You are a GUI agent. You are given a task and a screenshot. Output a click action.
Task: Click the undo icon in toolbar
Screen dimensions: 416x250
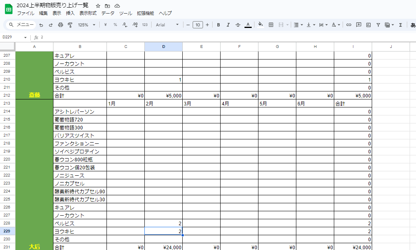[x=41, y=25]
